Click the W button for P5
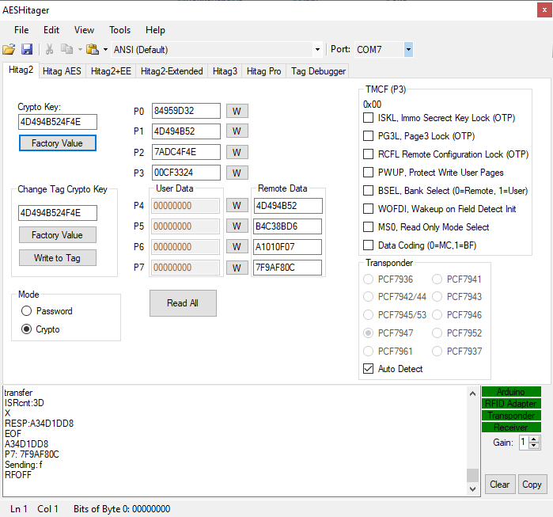The width and height of the screenshot is (553, 517). (x=237, y=226)
